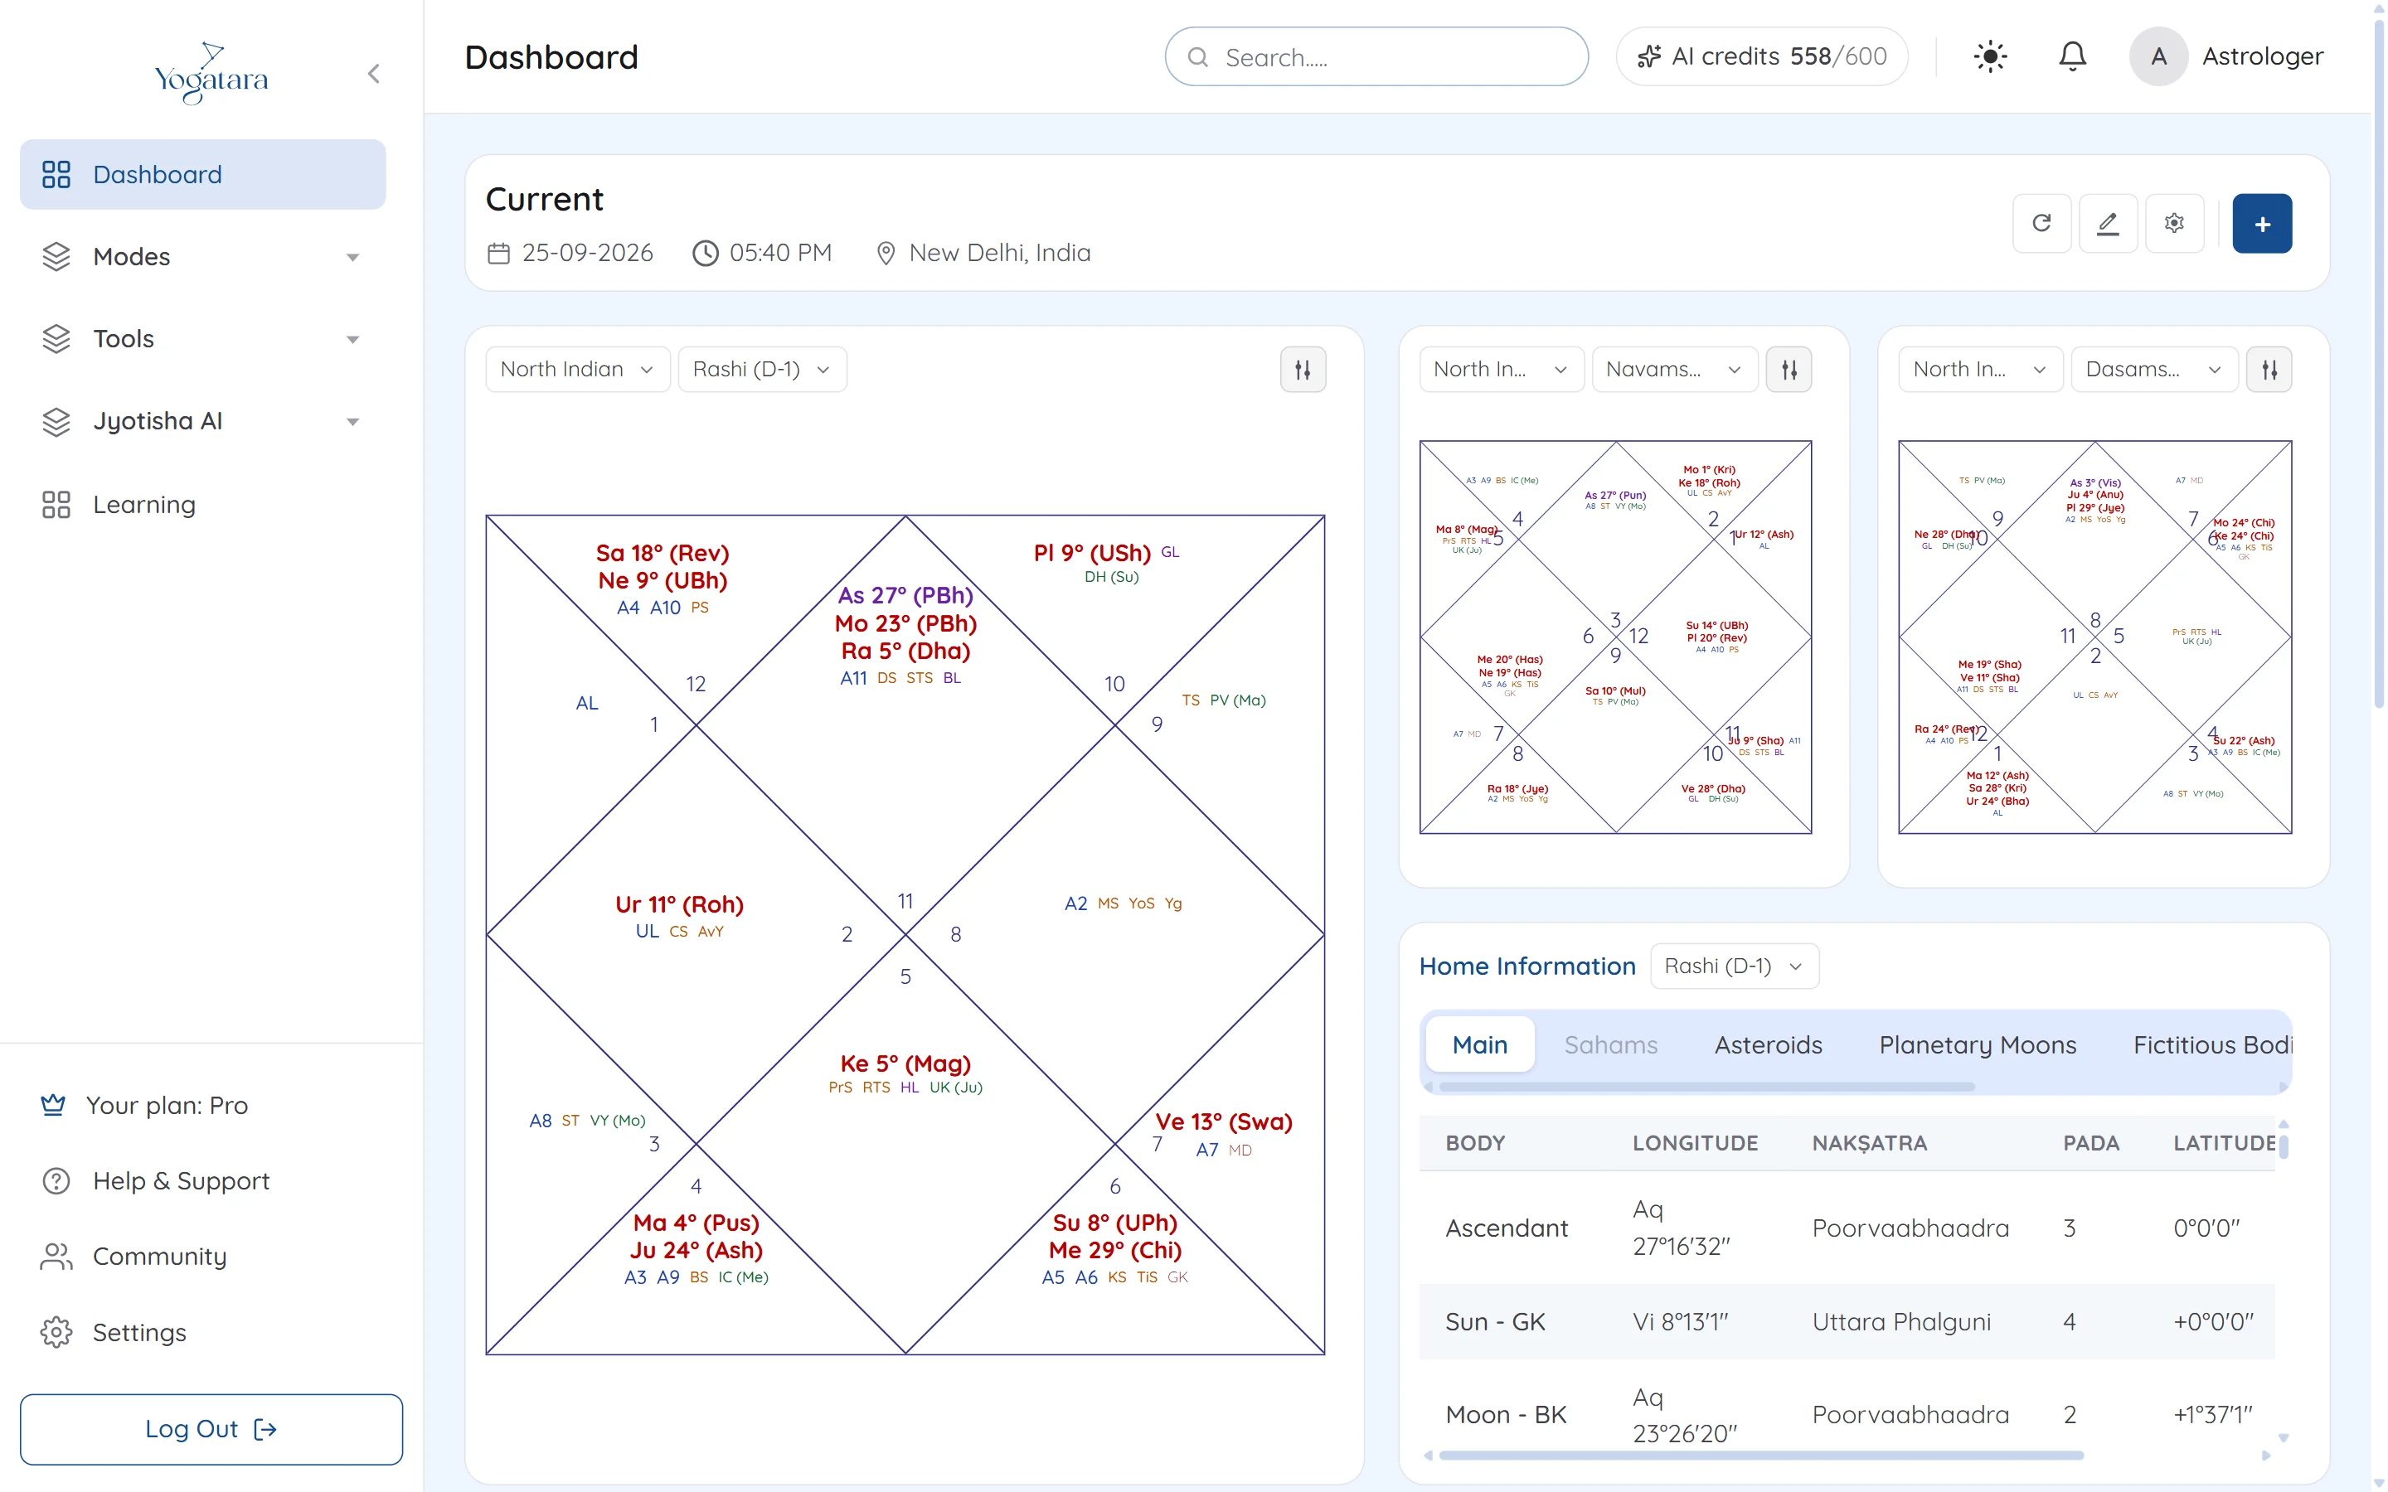This screenshot has width=2388, height=1492.
Task: Click the location pin beside New Delhi
Action: tap(886, 254)
